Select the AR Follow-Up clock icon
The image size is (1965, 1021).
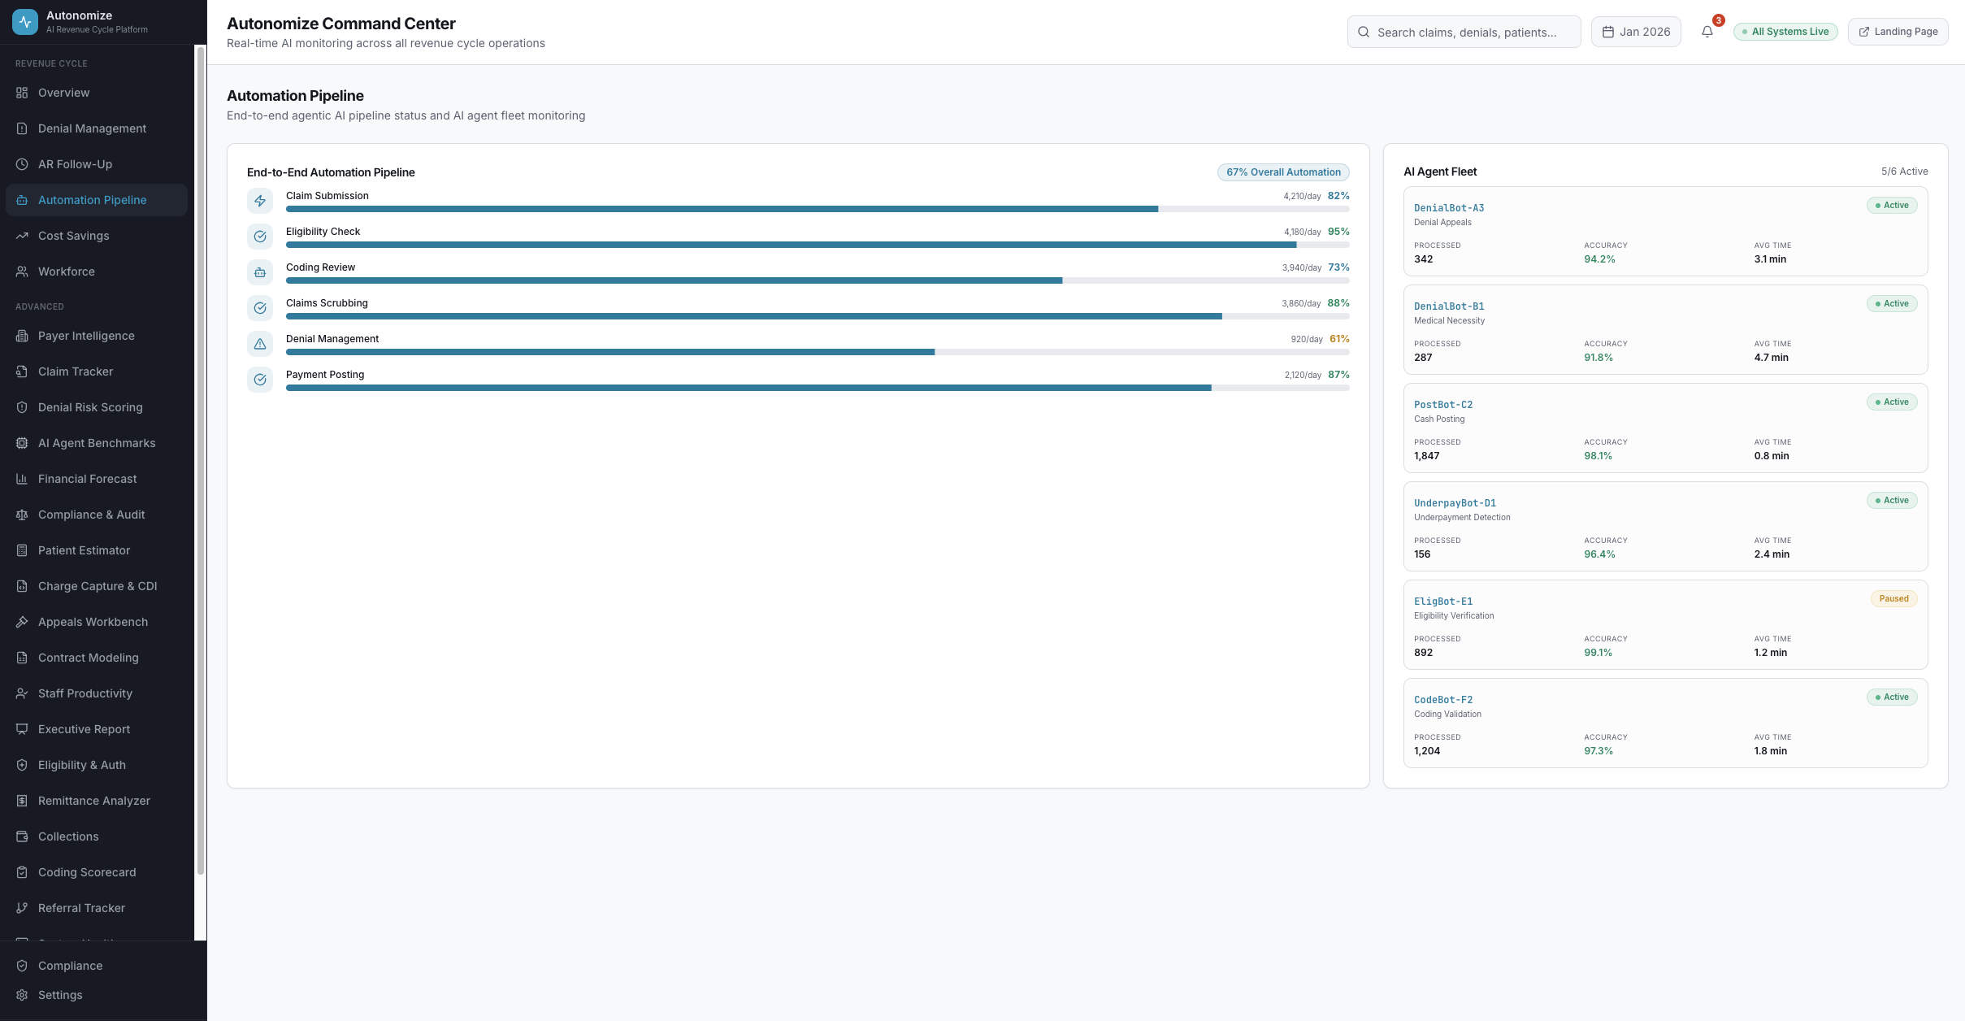point(22,163)
